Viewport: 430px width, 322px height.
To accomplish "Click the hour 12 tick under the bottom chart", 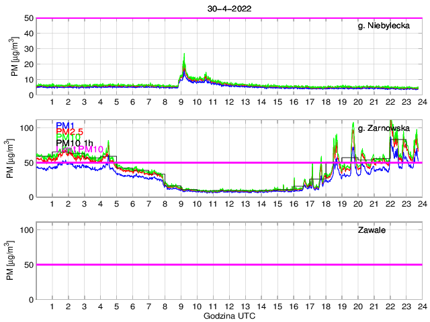I will pyautogui.click(x=228, y=307).
